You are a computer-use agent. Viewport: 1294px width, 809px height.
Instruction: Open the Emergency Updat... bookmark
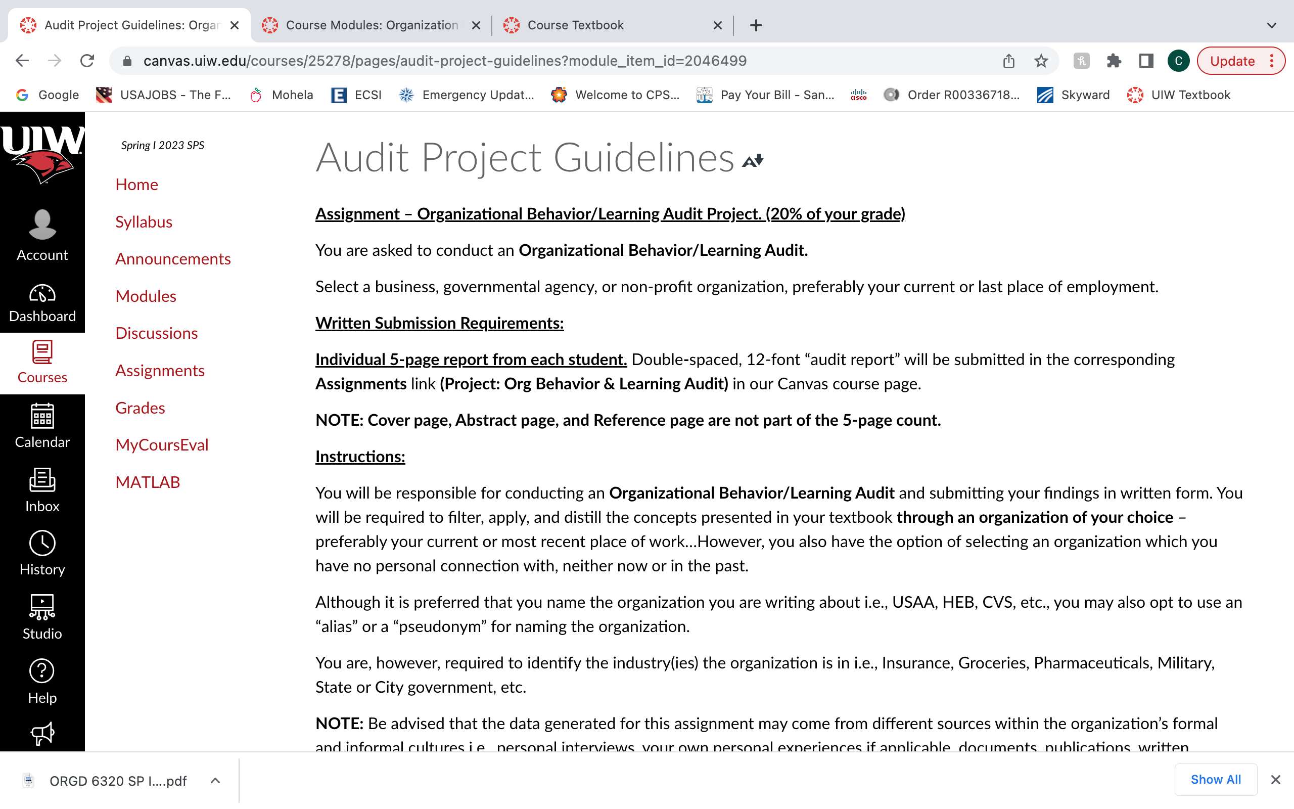[x=466, y=95]
